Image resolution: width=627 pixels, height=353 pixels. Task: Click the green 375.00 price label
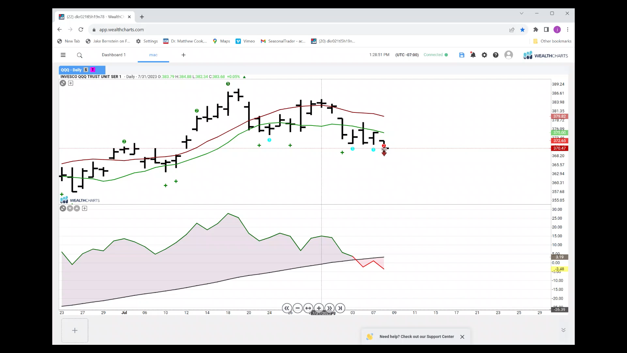click(559, 133)
